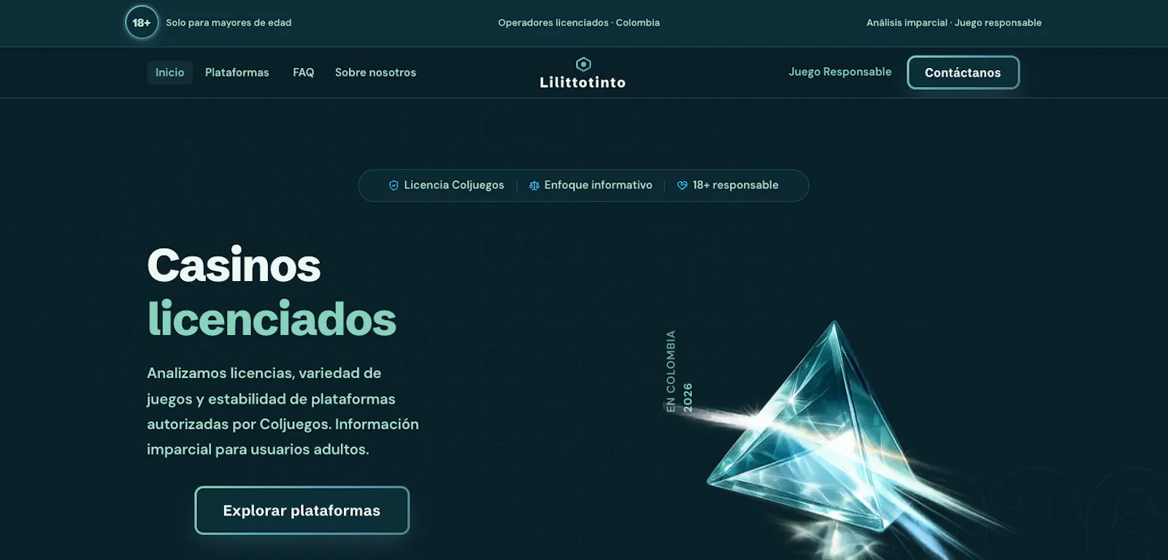Click the vertical 'EN COLOMBIA' text
The image size is (1168, 560).
click(x=671, y=371)
